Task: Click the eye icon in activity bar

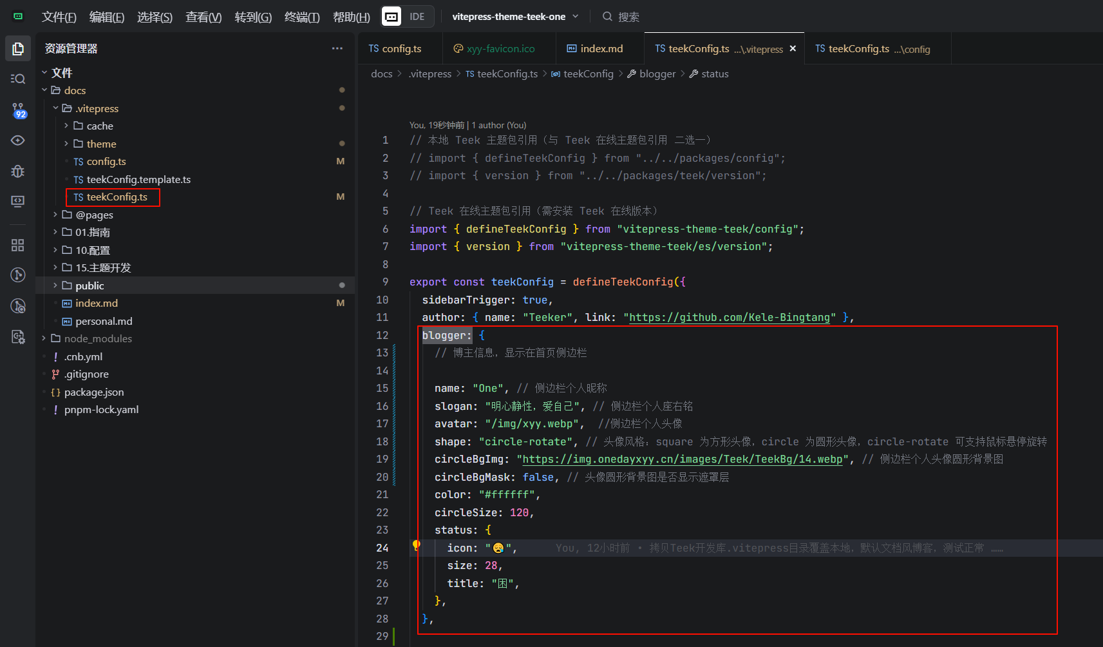Action: [18, 140]
